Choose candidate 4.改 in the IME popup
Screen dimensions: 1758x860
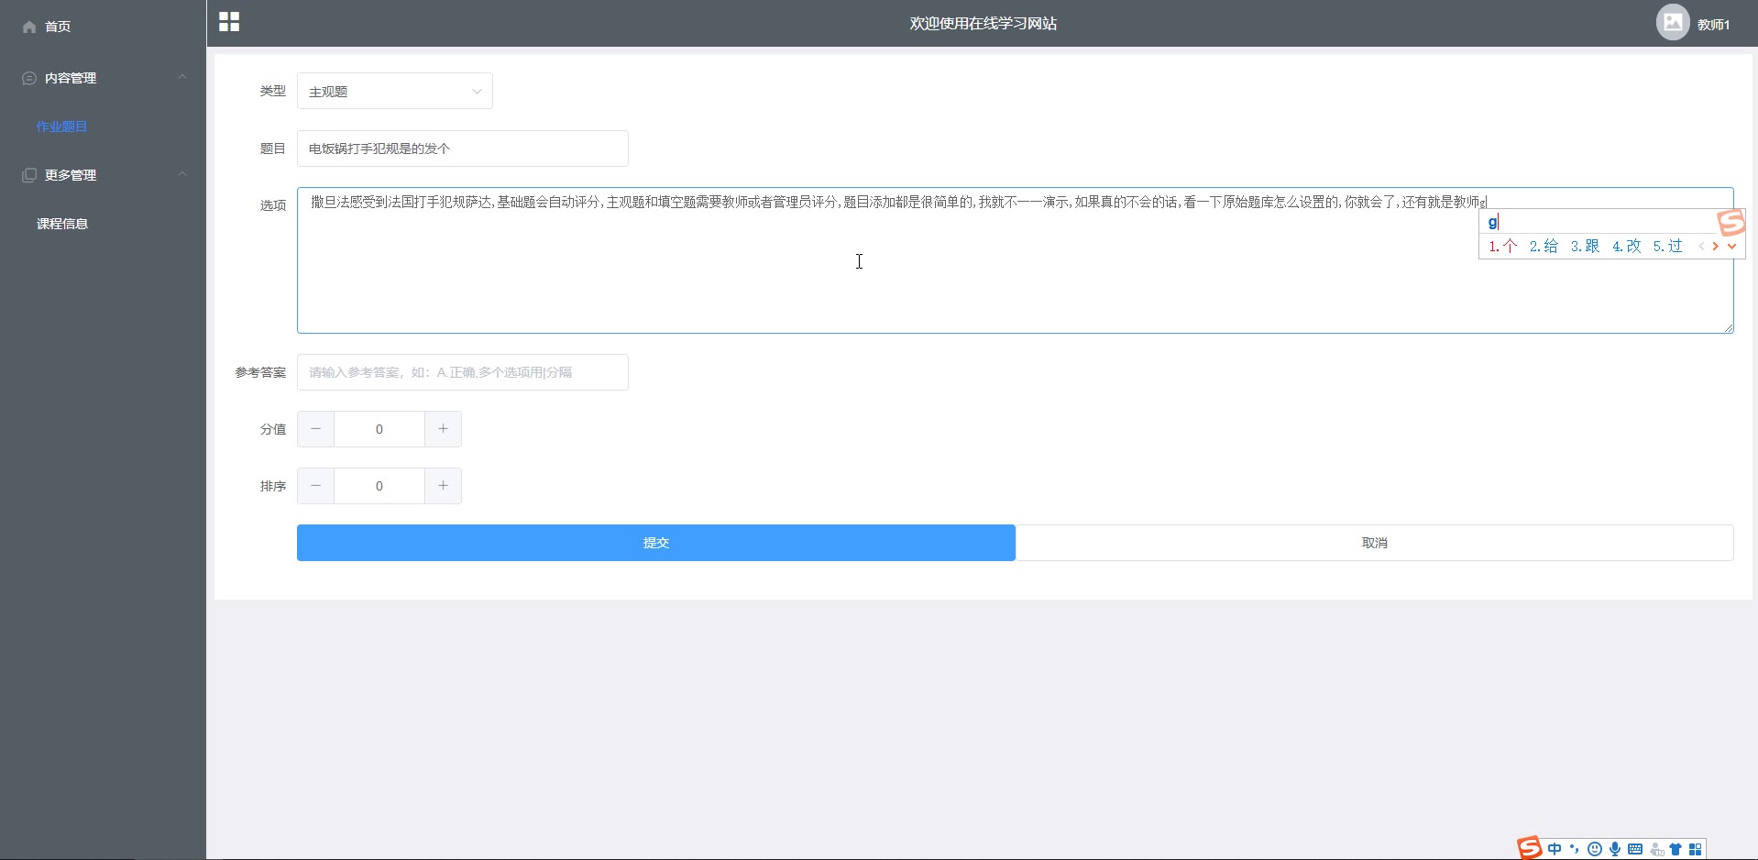point(1627,246)
